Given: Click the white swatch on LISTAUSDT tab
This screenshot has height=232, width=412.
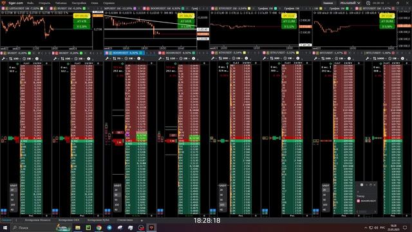Looking at the screenshot, I should coord(41,8).
